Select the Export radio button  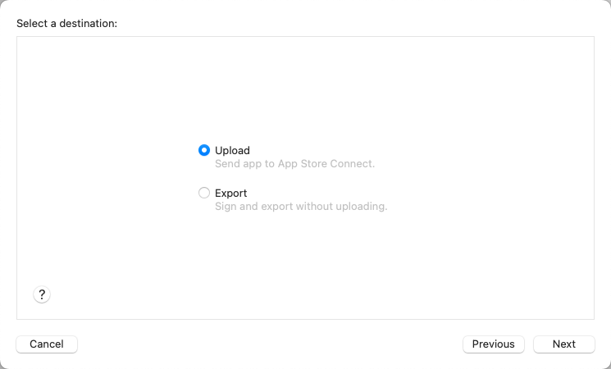[204, 193]
